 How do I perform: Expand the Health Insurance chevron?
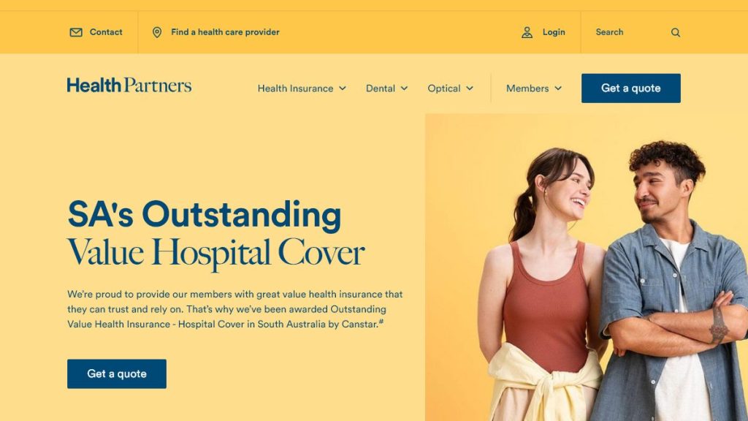343,88
